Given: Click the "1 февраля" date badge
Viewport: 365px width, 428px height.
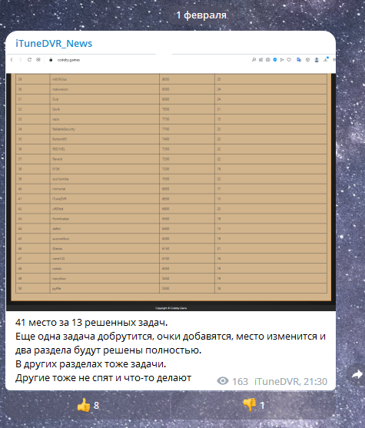Looking at the screenshot, I should click(201, 15).
